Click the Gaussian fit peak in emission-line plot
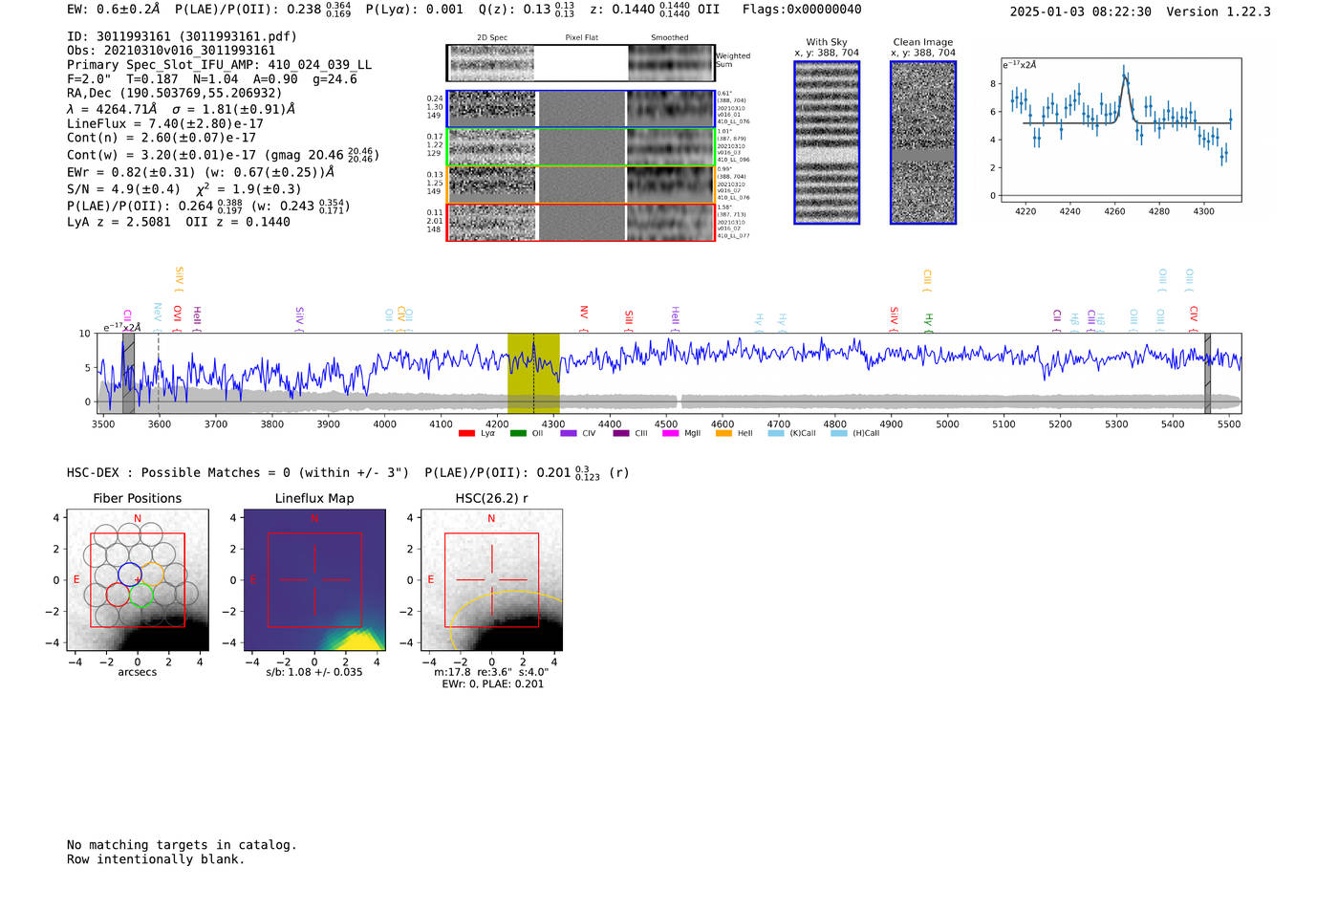This screenshot has height=911, width=1338. [x=1125, y=76]
